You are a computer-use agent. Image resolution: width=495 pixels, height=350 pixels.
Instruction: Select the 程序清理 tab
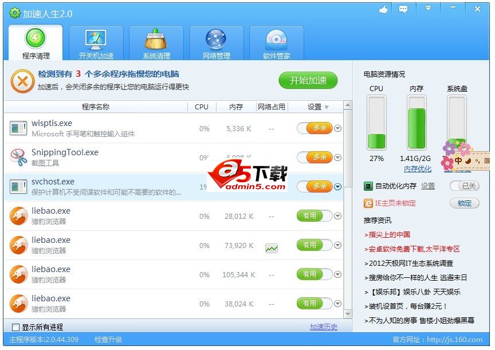point(36,43)
